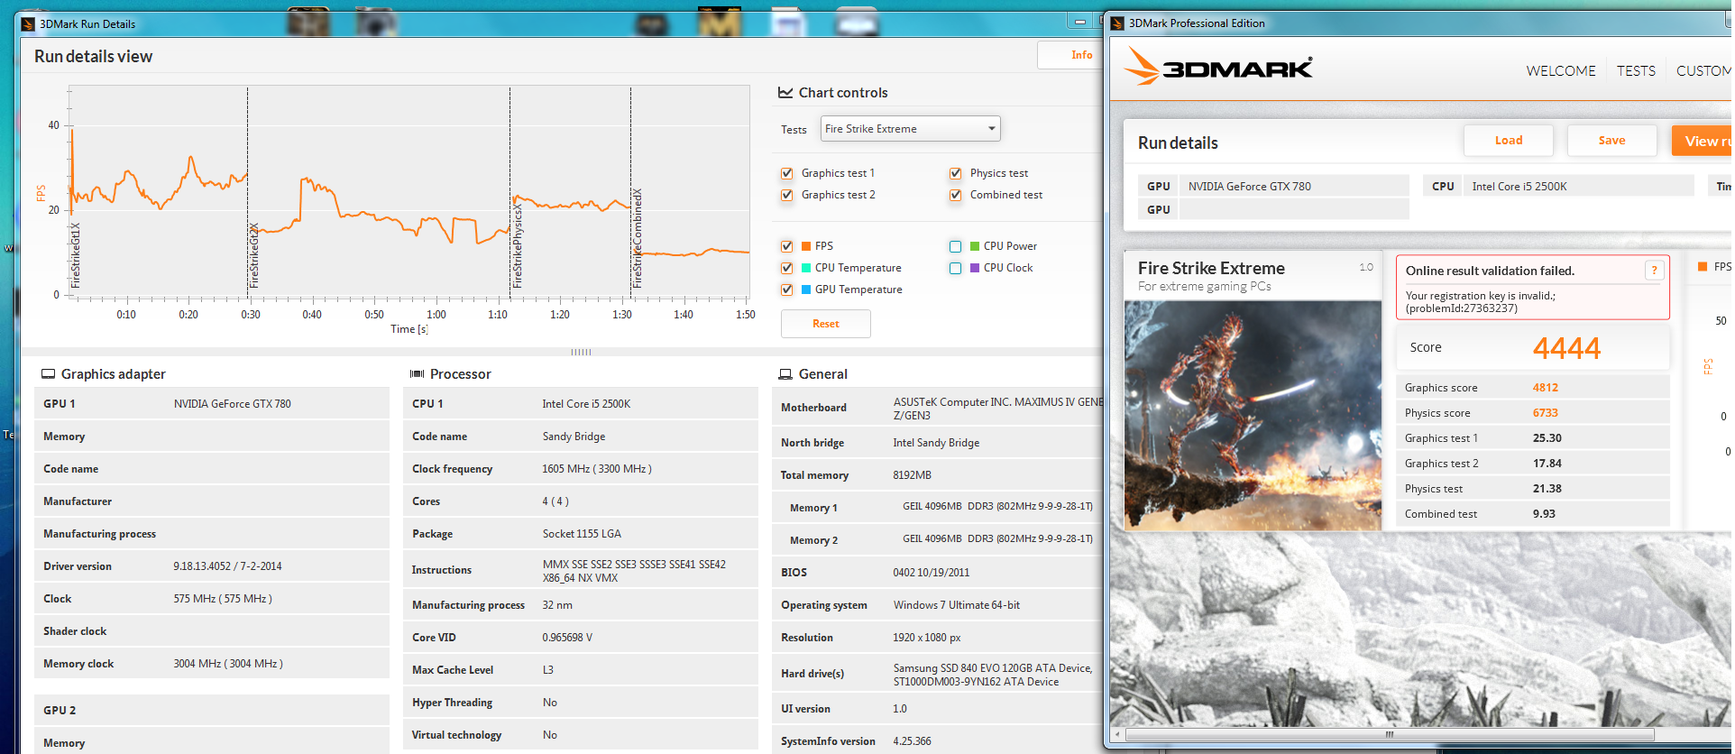Image resolution: width=1735 pixels, height=754 pixels.
Task: Click the orange FPS swatch in Chart controls
Action: click(806, 246)
